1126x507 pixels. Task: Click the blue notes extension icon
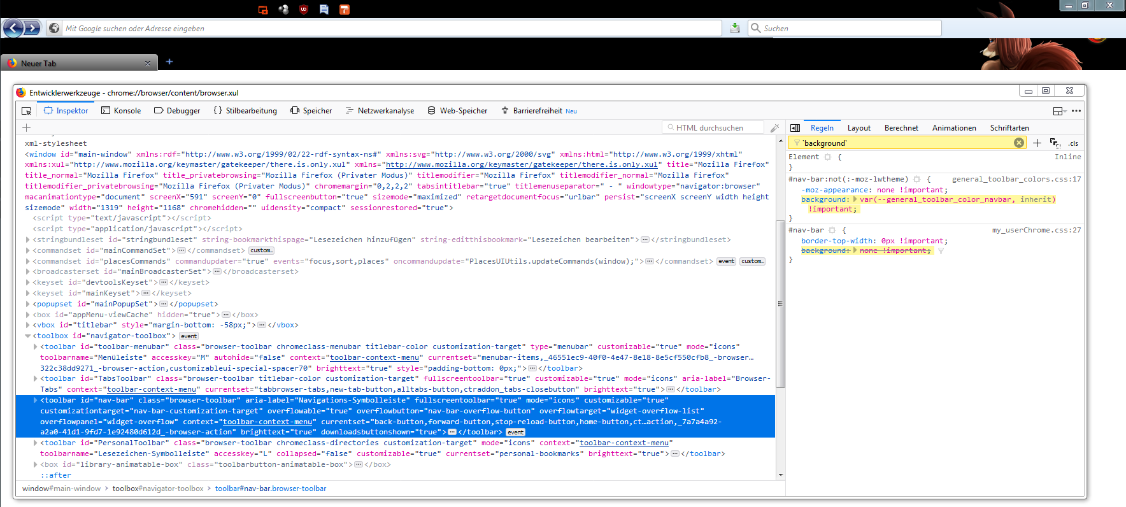coord(324,10)
